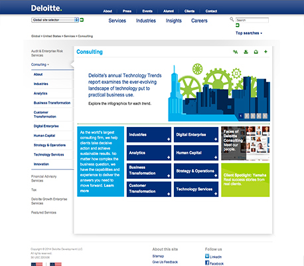Click the Faces of Deloitte Consulting thumbnail
The image size is (304, 266).
246,143
